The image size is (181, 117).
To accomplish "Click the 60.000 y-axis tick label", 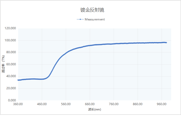I will tap(11, 64).
